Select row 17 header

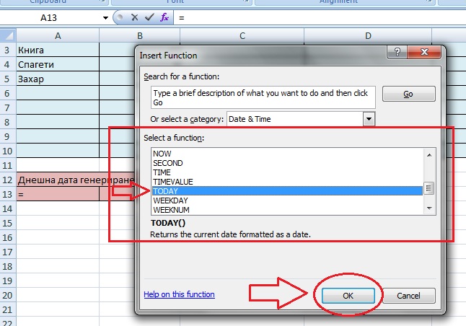tap(6, 252)
